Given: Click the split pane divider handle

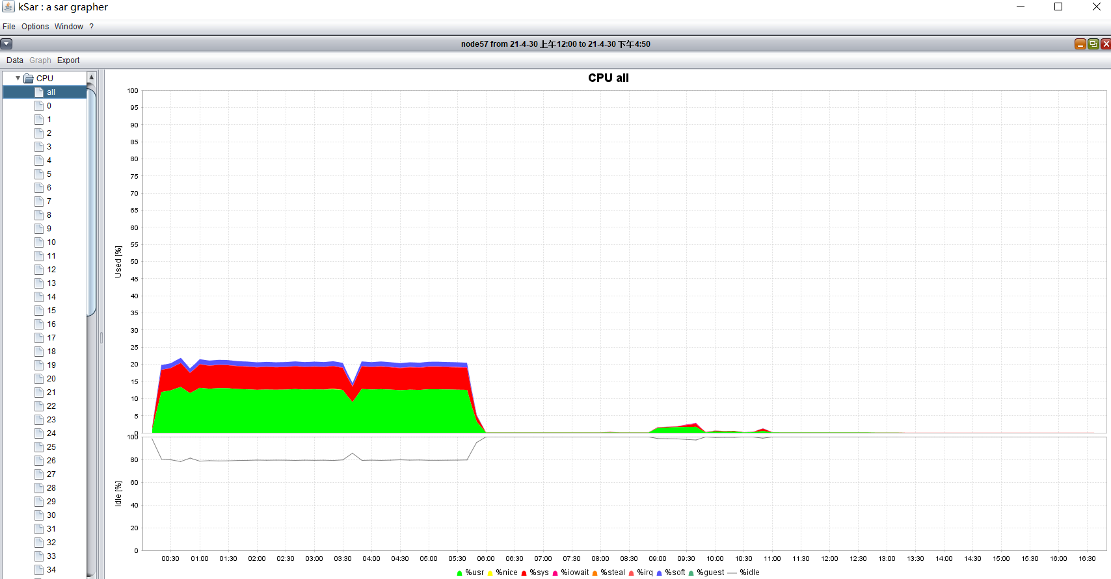Looking at the screenshot, I should pos(101,337).
